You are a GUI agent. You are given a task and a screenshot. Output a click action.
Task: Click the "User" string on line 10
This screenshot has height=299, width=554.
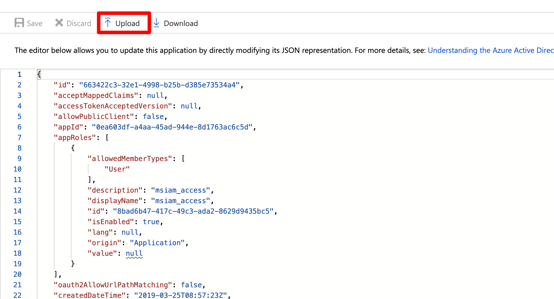(x=117, y=169)
